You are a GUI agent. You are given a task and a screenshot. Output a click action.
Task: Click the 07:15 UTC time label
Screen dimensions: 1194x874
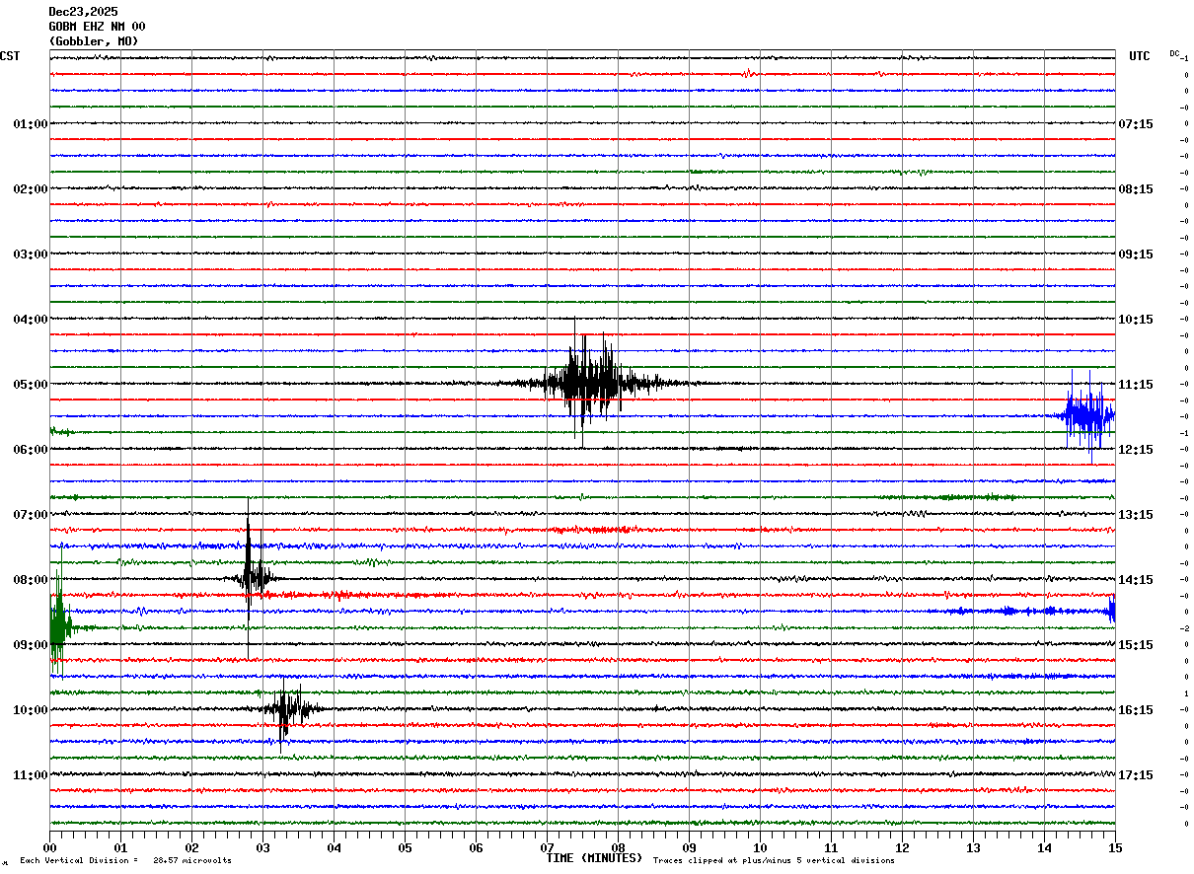[1136, 124]
